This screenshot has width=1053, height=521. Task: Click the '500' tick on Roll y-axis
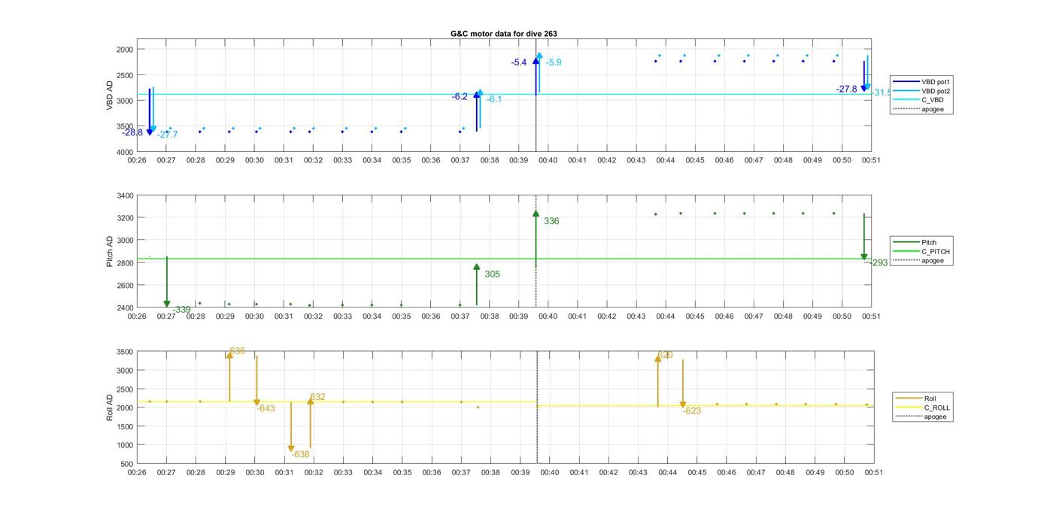127,464
